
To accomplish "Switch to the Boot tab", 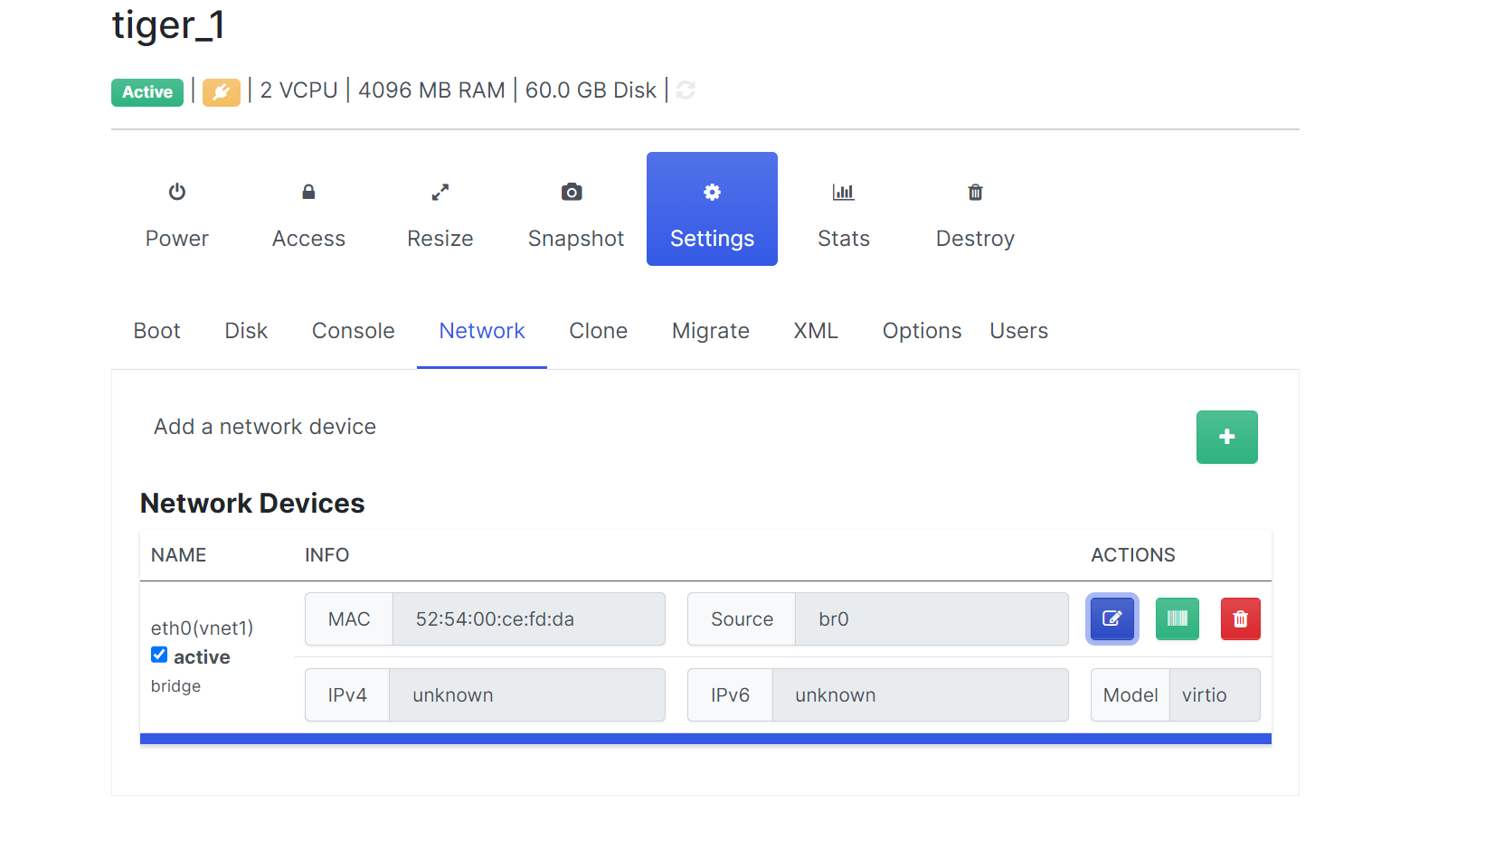I will point(156,331).
